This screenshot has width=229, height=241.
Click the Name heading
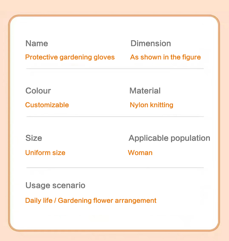coord(37,43)
